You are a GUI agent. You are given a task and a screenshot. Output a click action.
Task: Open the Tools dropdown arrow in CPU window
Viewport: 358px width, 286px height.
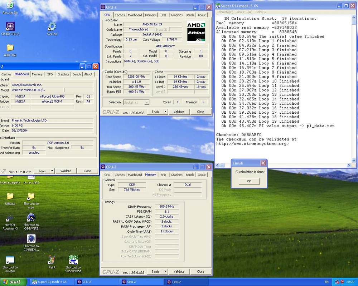pos(165,112)
